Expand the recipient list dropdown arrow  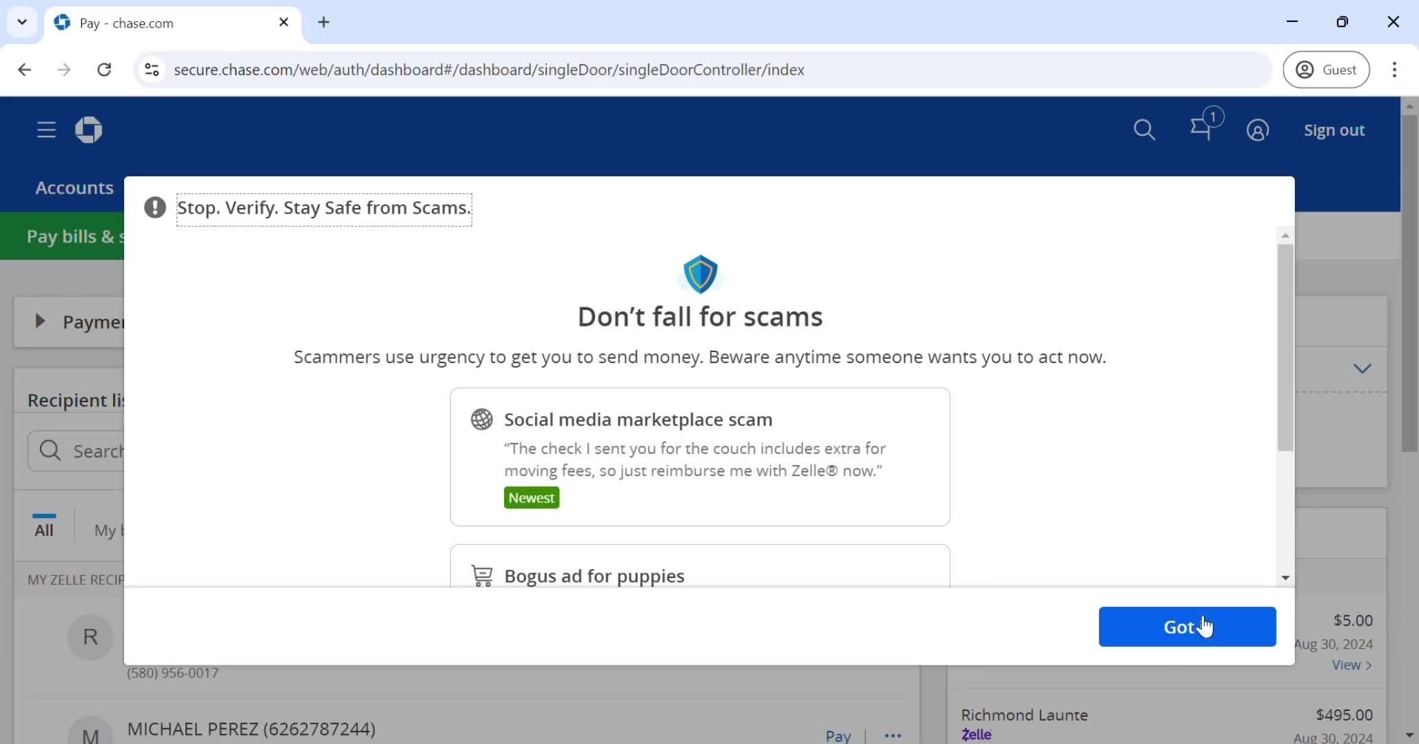(1362, 369)
